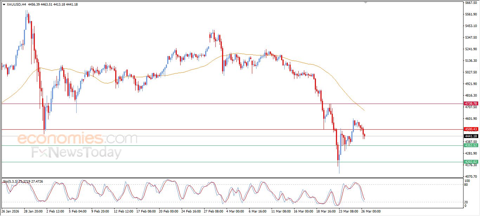
Task: Click the 4441.18 current price tag
Action: click(471, 136)
